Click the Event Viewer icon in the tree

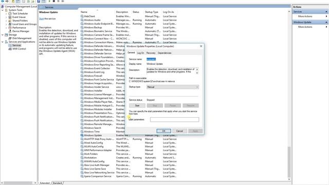10,17
